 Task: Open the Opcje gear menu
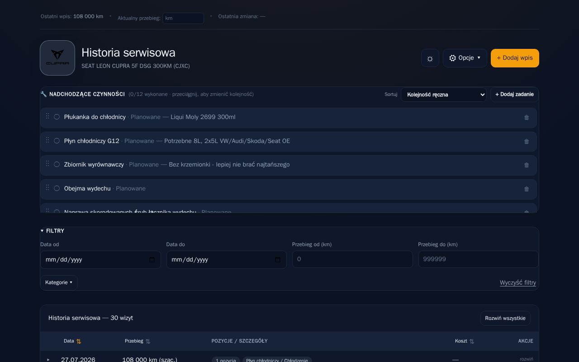465,58
